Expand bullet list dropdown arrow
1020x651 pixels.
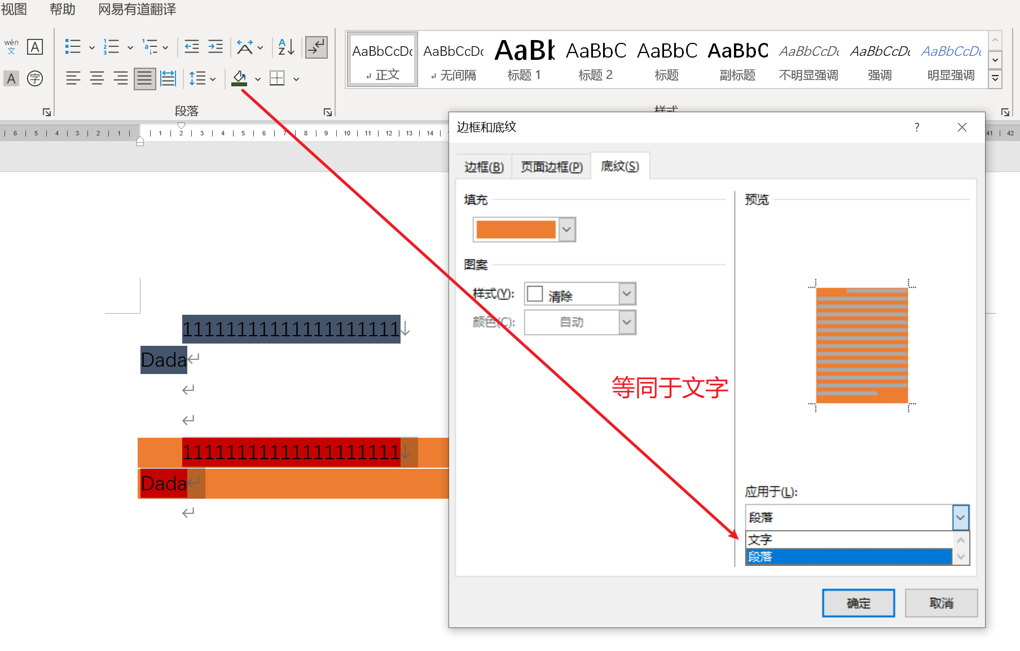91,47
